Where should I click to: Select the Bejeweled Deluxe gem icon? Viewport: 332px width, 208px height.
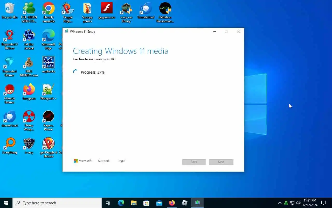tap(10, 67)
